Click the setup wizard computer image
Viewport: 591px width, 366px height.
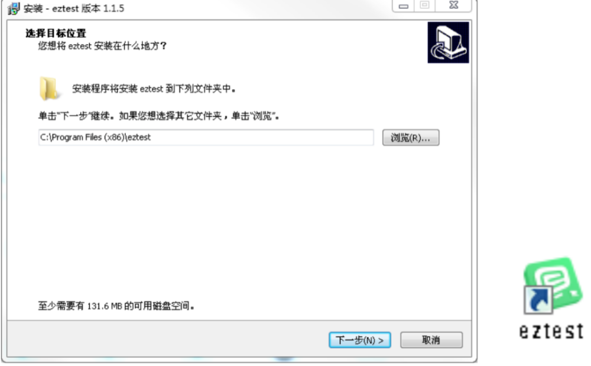[448, 42]
